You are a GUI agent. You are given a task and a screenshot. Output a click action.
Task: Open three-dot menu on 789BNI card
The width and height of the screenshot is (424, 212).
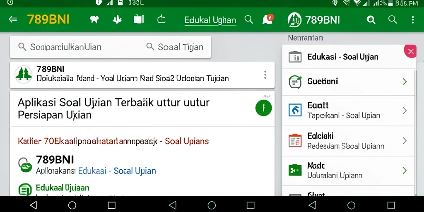[x=265, y=75]
